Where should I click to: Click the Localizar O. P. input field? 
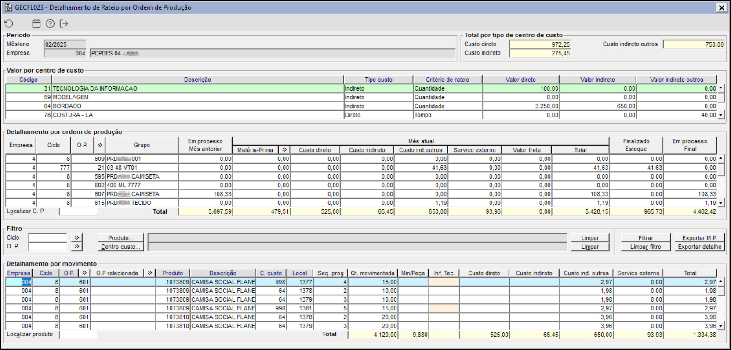click(x=79, y=211)
